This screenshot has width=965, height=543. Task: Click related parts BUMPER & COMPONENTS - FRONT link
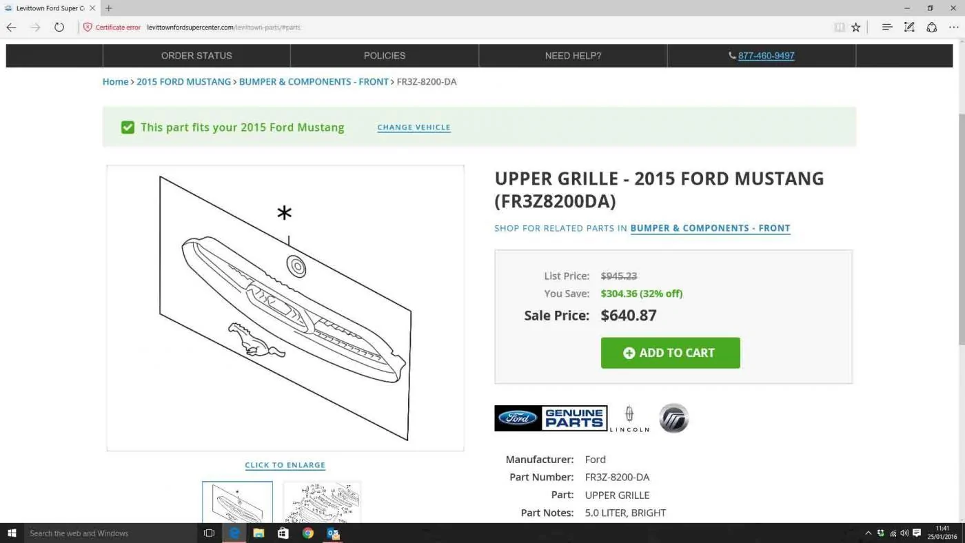710,228
